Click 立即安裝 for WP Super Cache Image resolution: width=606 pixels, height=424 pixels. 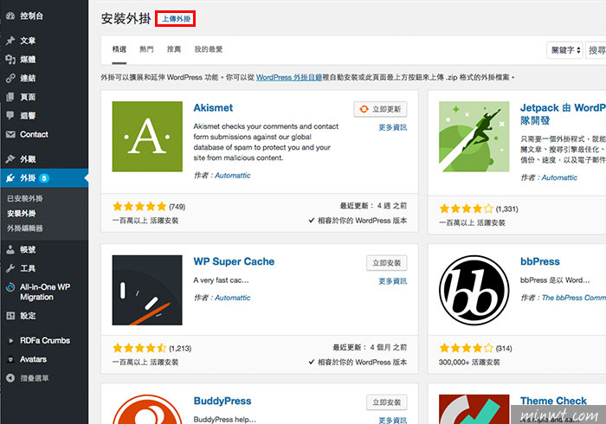tap(386, 262)
